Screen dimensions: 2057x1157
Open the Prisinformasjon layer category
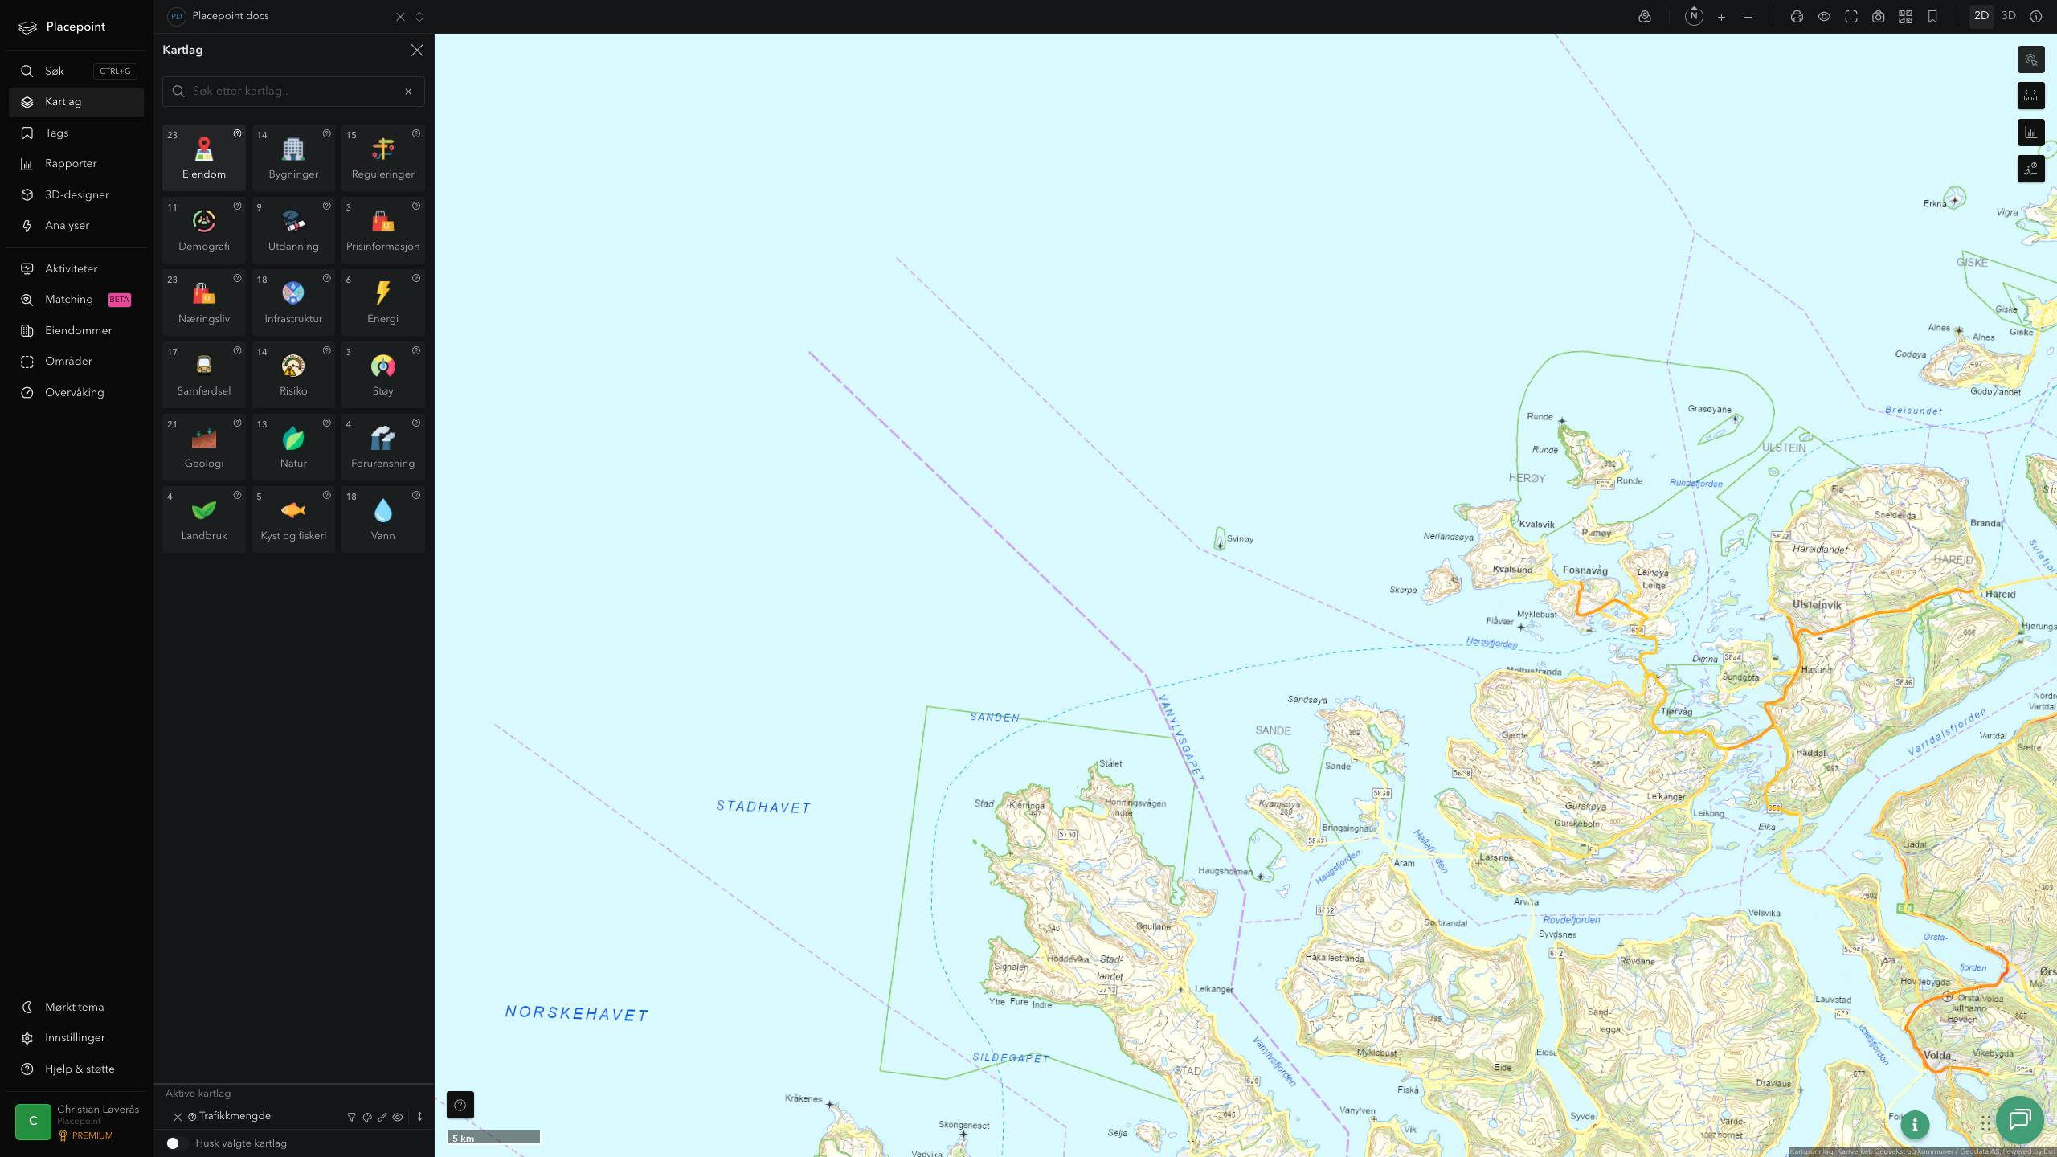click(x=382, y=230)
